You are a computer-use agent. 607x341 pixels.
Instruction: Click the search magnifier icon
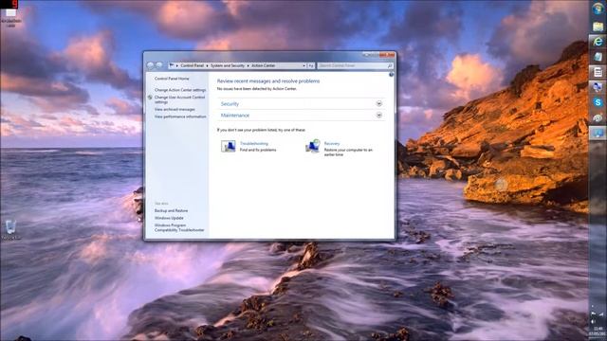click(390, 65)
